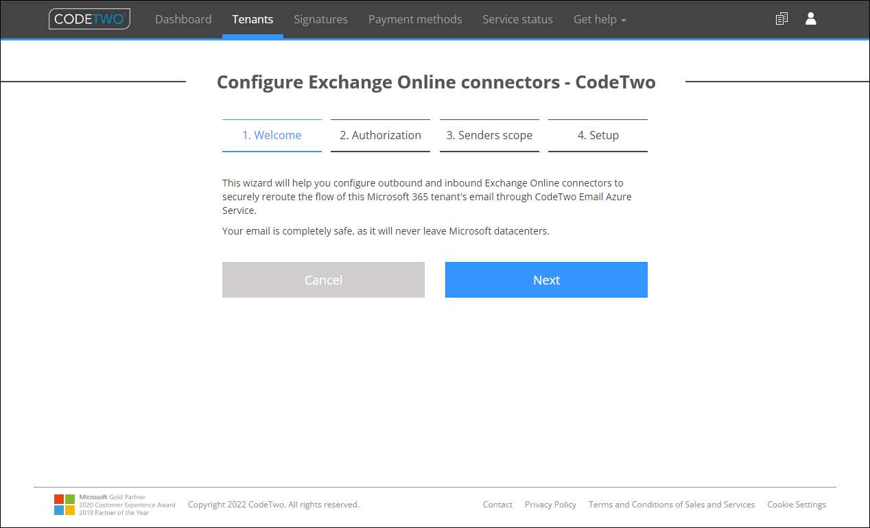The width and height of the screenshot is (870, 528).
Task: Open Terms and Conditions of Sales and Services
Action: click(x=672, y=504)
